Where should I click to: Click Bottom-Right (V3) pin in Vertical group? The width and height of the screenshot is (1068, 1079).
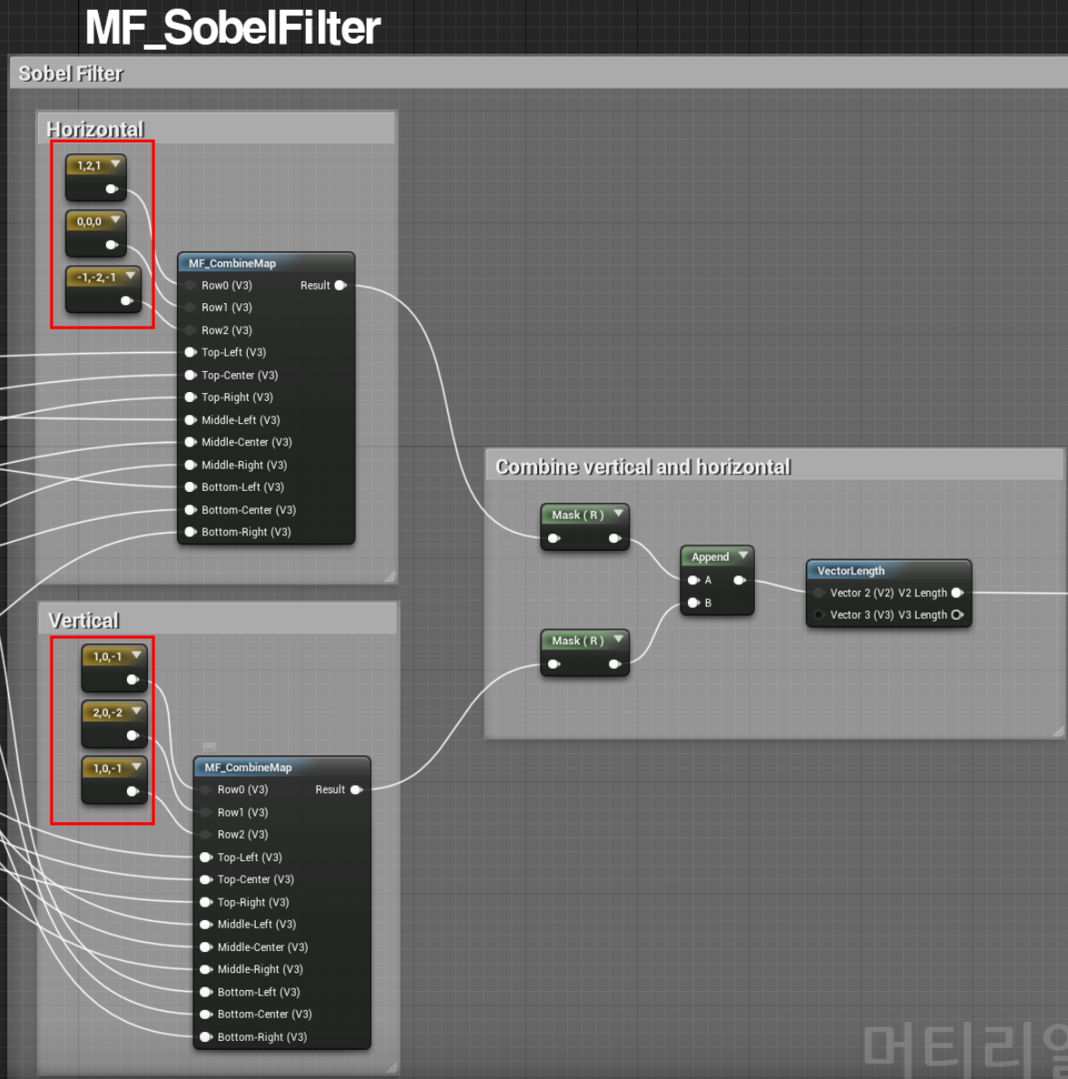coord(206,1036)
